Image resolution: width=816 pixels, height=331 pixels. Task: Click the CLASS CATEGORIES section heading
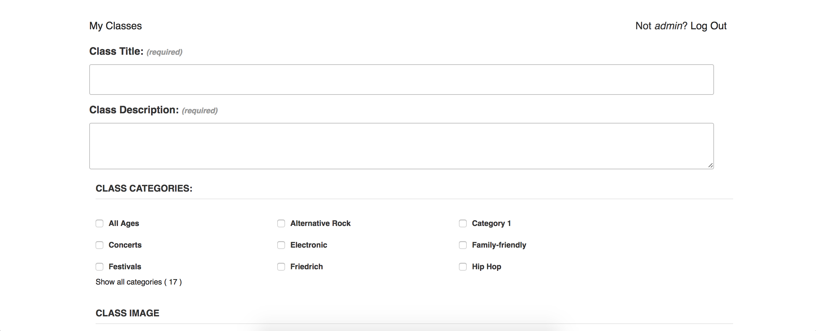(x=144, y=188)
